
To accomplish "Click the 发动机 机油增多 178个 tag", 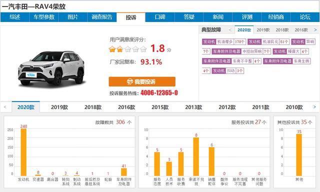I will pos(224,42).
